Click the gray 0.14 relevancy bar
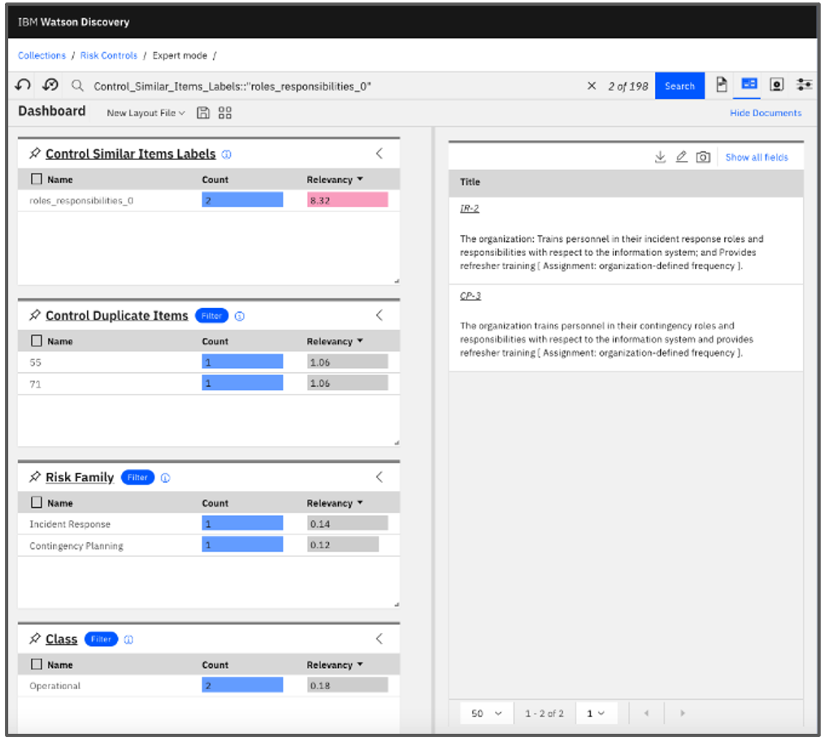 (x=347, y=524)
